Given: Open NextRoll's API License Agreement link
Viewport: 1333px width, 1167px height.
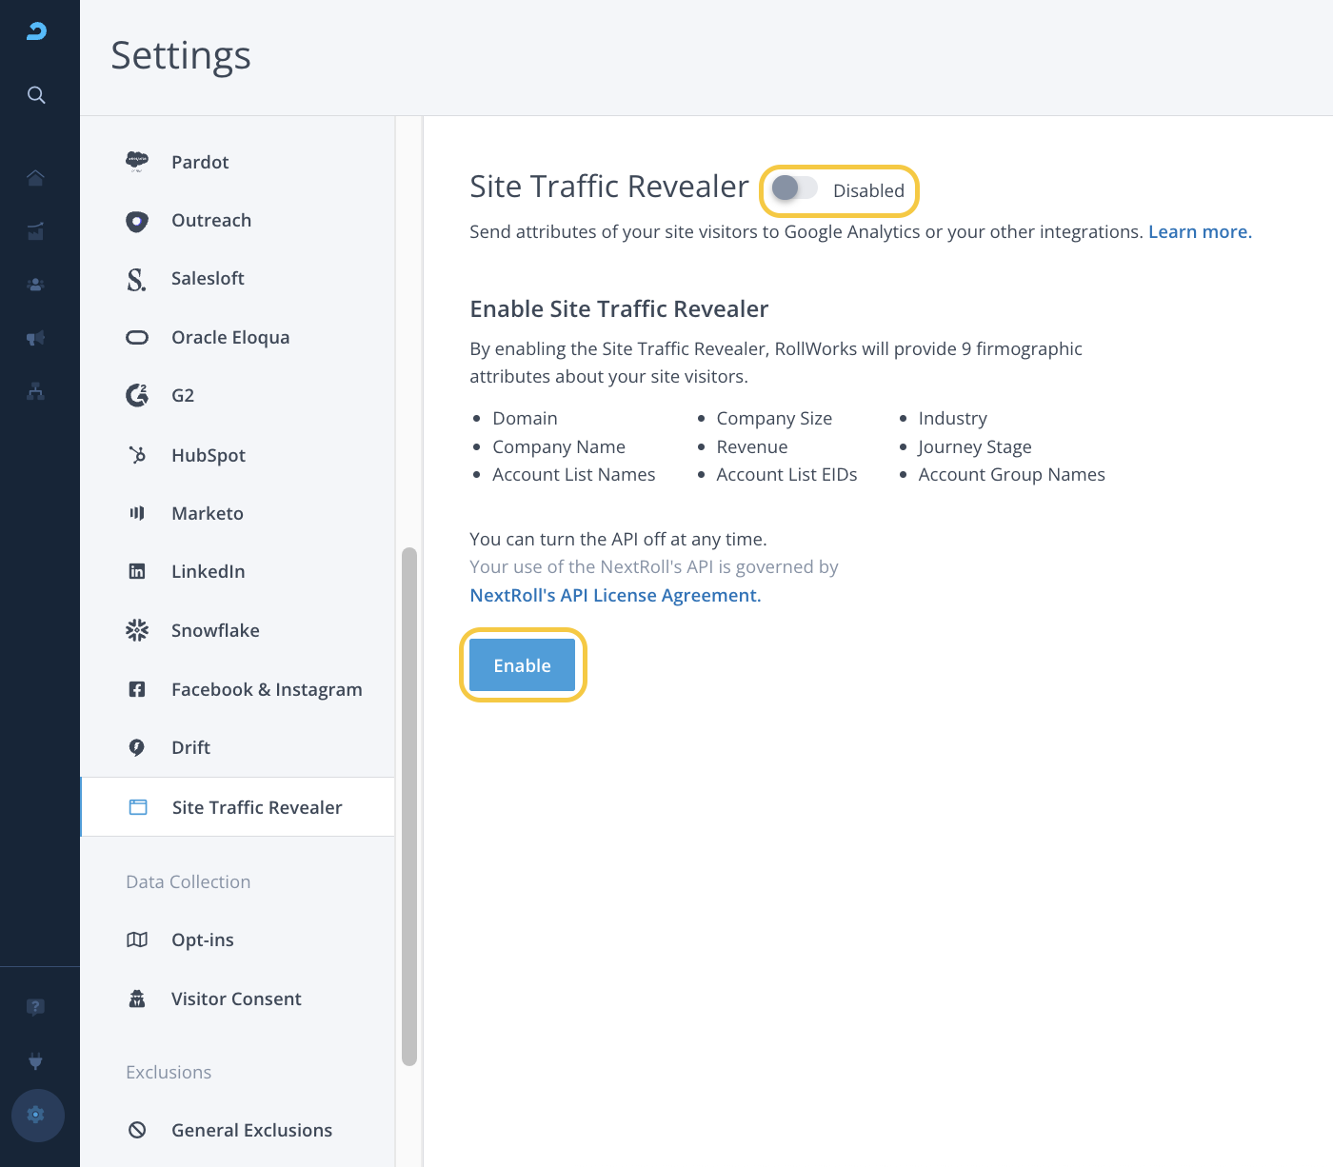Looking at the screenshot, I should (615, 596).
